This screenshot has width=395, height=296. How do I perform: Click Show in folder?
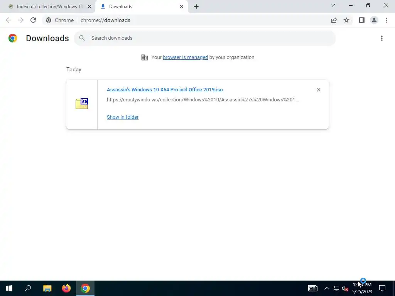123,117
